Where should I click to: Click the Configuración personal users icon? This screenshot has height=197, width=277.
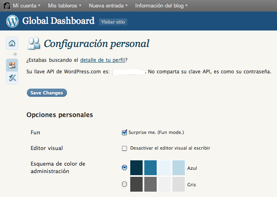click(x=34, y=43)
